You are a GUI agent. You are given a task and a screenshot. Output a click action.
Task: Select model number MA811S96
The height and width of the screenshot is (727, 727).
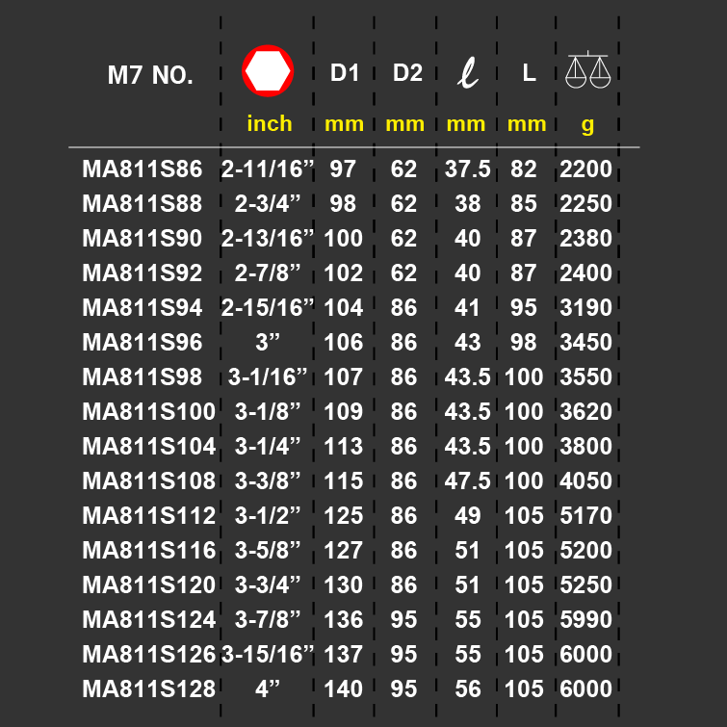tap(143, 342)
